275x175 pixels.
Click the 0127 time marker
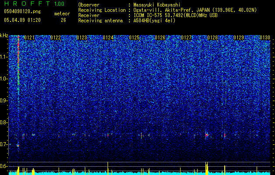tap(186, 38)
